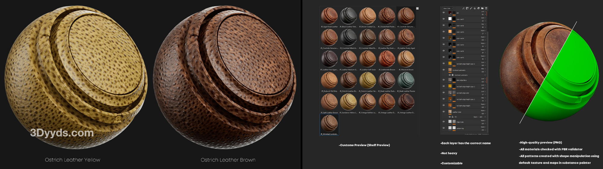The width and height of the screenshot is (603, 169).
Task: Open the Base Color channel dropdown
Action: (x=448, y=8)
